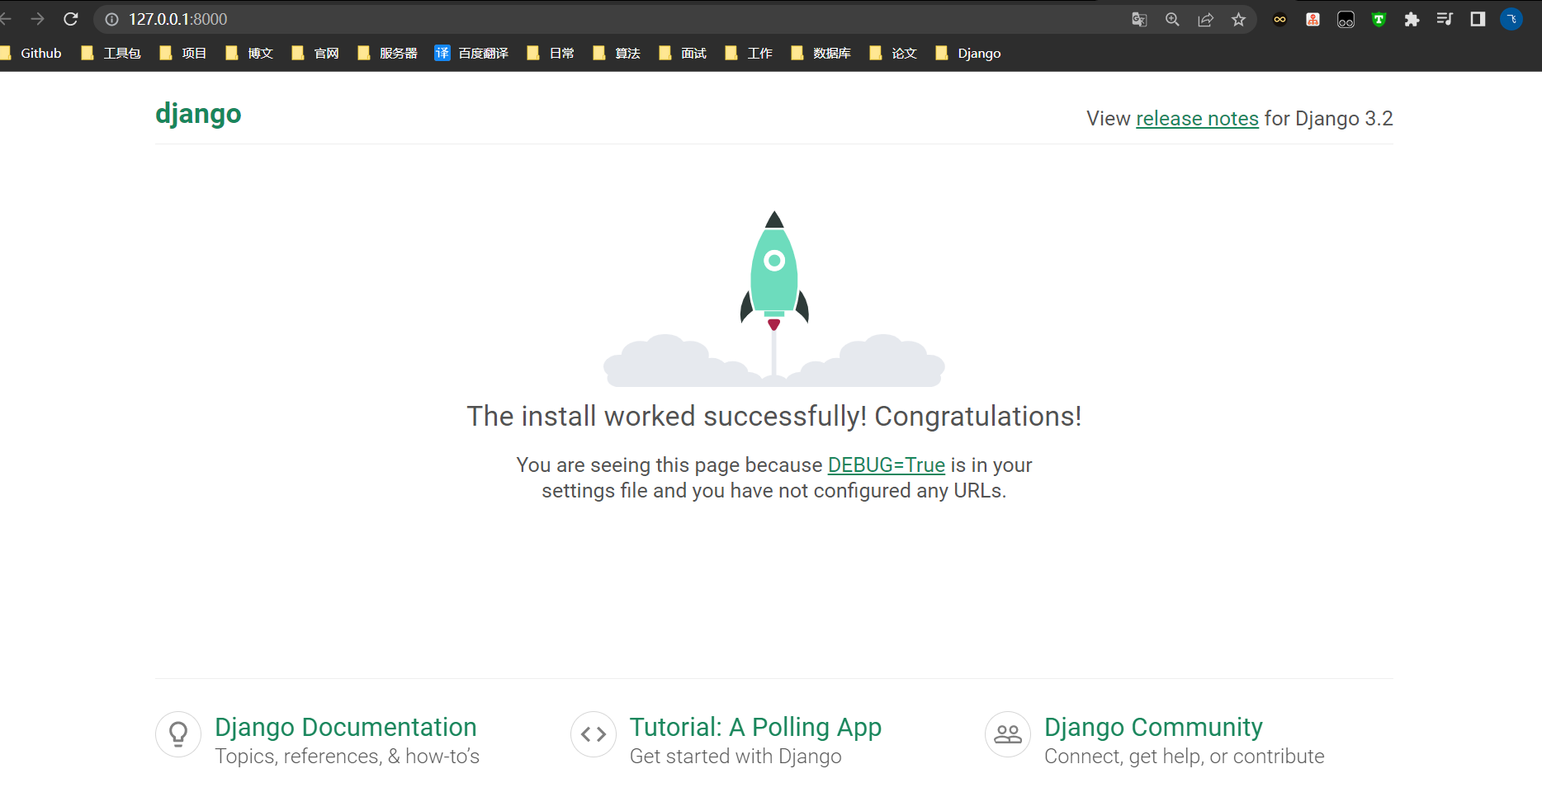Open the 项目 bookmarks folder
1542x797 pixels.
tap(183, 53)
